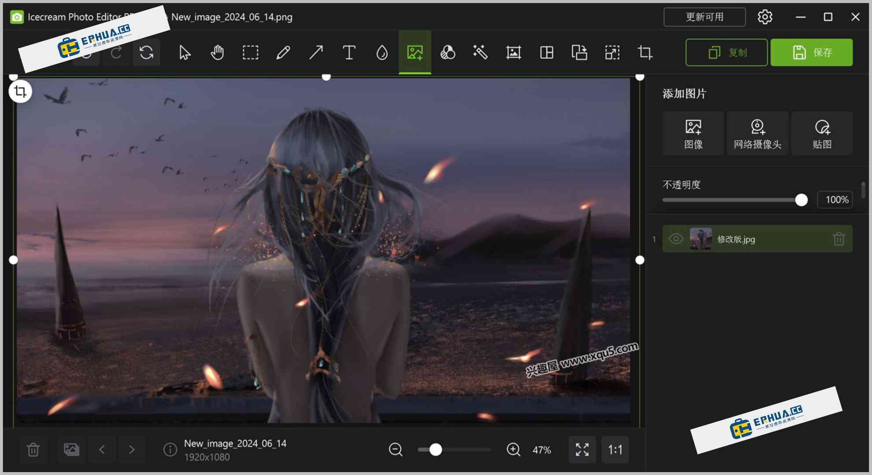
Task: Hide the 修改版.jpg layer with eye icon
Action: click(x=676, y=239)
